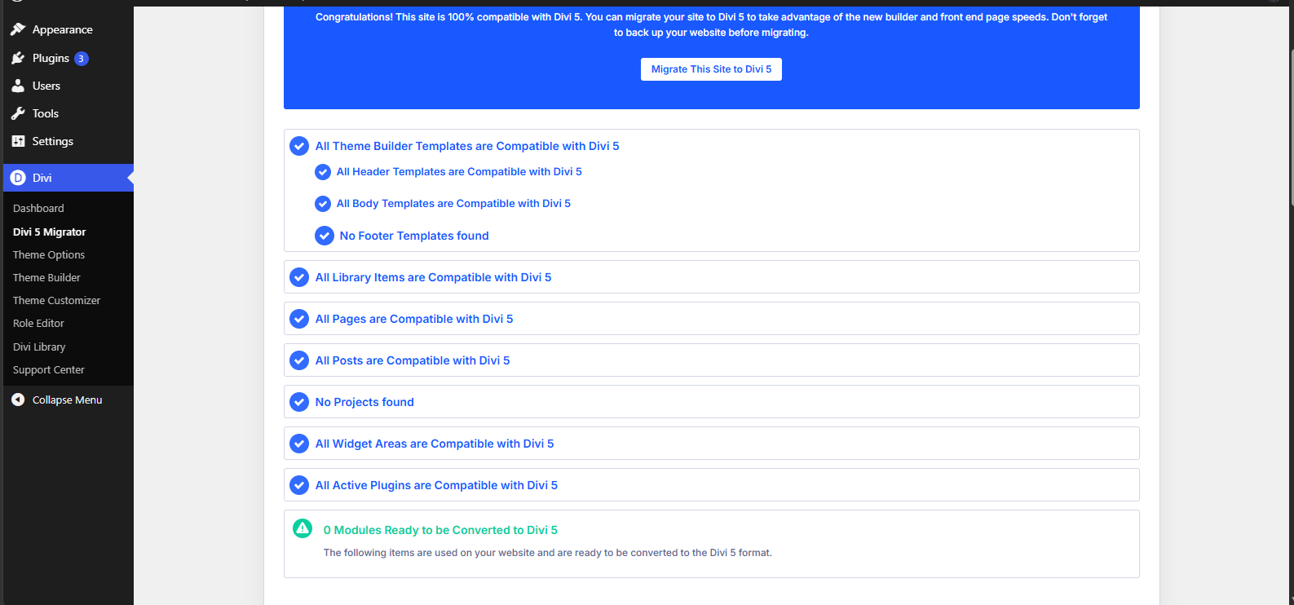Click checkmark icon beside No Footer Templates found
Screen dimensions: 1294x605
pos(325,236)
